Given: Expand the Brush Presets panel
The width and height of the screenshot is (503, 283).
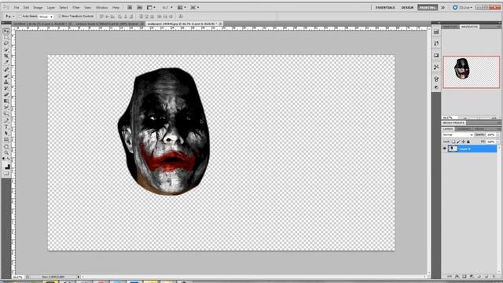Looking at the screenshot, I should 453,123.
